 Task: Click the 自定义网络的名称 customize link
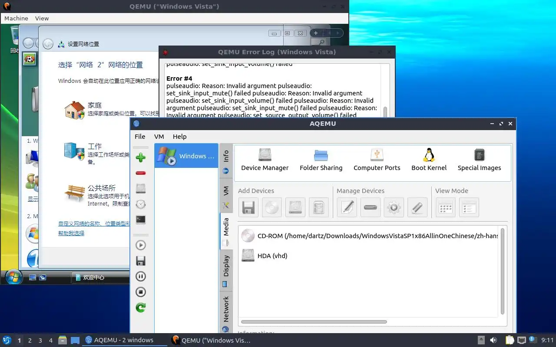94,224
